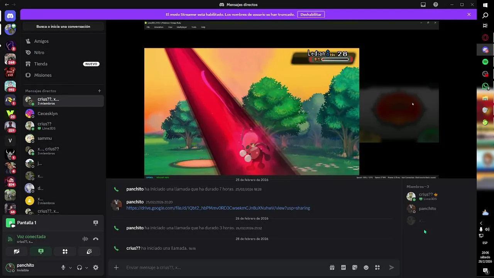Viewport: 494px width, 278px height.
Task: Open Discord inbox icon in title bar
Action: [x=423, y=5]
